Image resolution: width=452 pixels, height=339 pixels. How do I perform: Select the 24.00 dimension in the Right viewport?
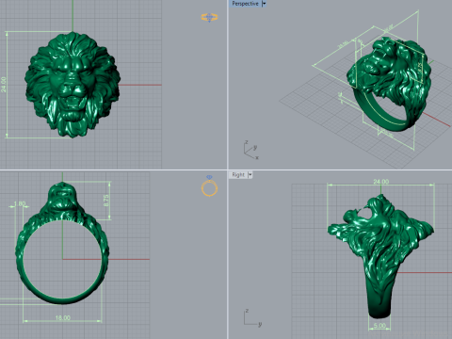click(x=381, y=182)
